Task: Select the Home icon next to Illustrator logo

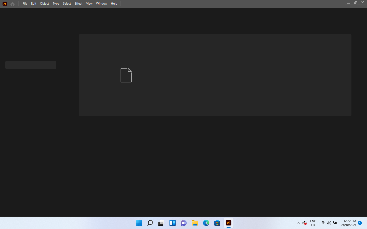Action: pyautogui.click(x=12, y=4)
